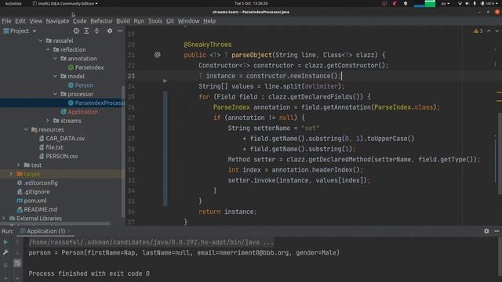Click the warnings indicator showing 3
Viewport: 502px width, 282px height.
(x=478, y=31)
